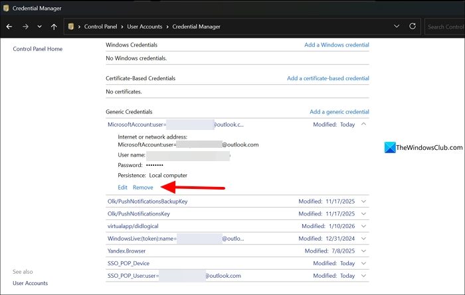Click the Search Control Panel field

[445, 27]
